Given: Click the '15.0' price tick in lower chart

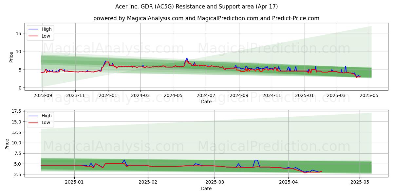Looking at the screenshot, I should pyautogui.click(x=17, y=122).
